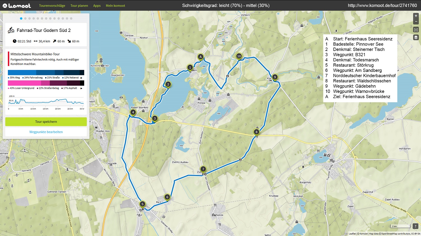This screenshot has width=421, height=236.
Task: Click the clock duration icon
Action: pyautogui.click(x=15, y=41)
